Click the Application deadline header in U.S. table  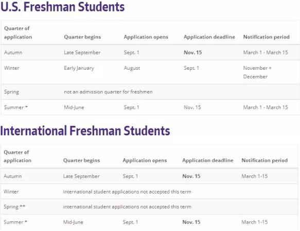[x=209, y=37]
